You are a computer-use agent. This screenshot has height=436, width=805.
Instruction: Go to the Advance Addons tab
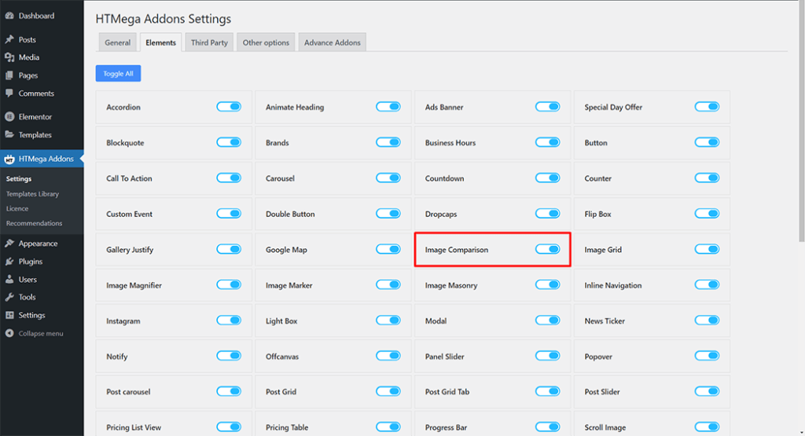[x=333, y=42]
